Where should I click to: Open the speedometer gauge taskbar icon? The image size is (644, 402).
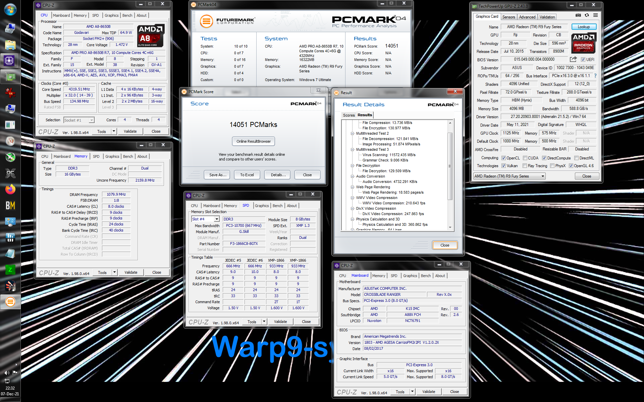click(10, 141)
